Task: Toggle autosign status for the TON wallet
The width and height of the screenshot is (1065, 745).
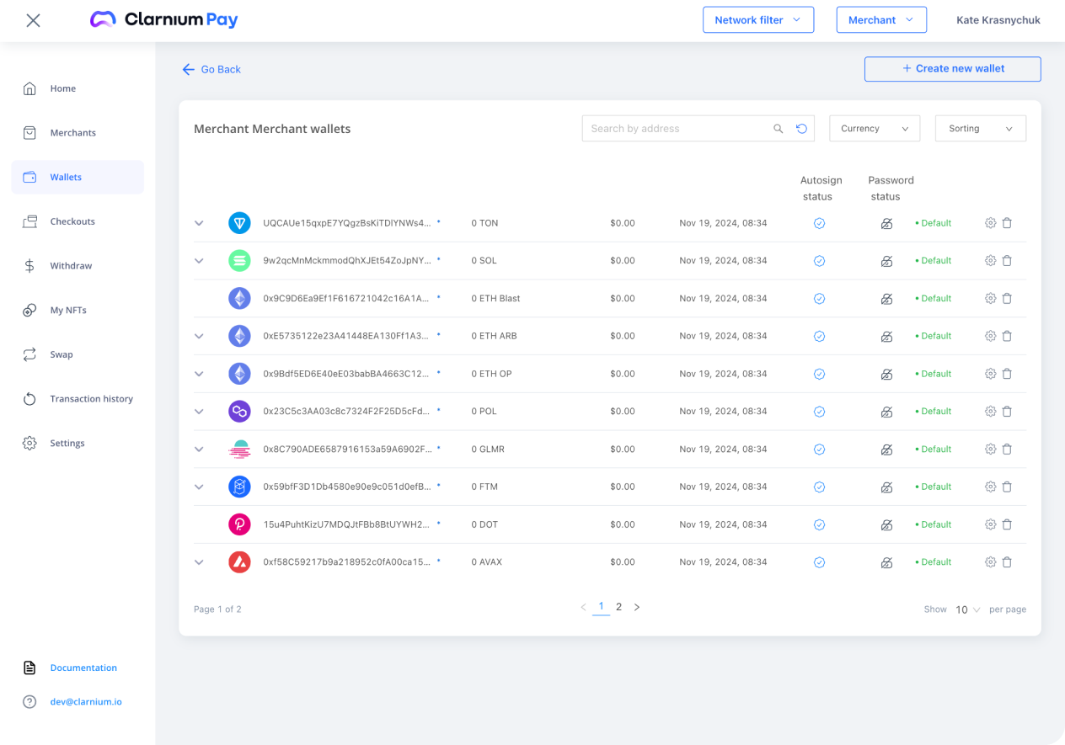Action: (x=819, y=223)
